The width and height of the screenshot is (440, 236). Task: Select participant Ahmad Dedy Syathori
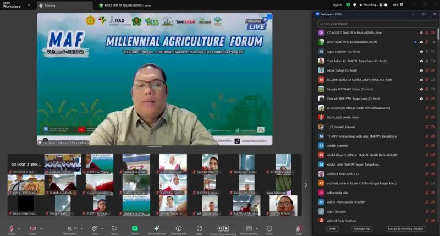(x=376, y=221)
